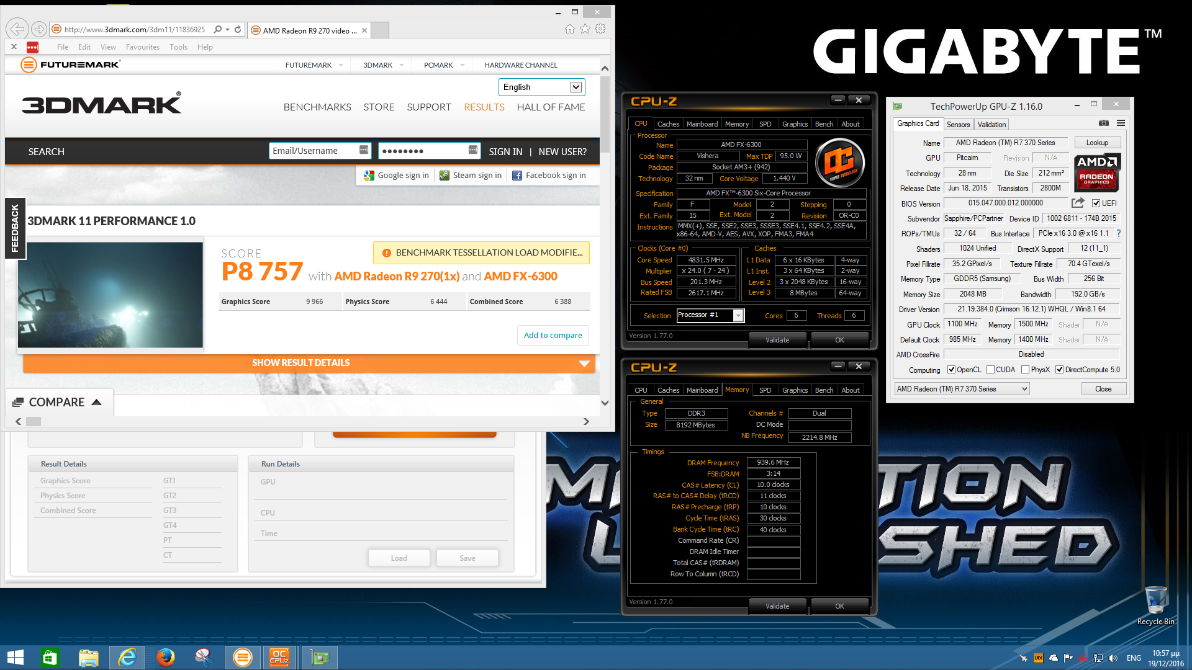Screen dimensions: 1192x670
Task: Open address bar search dropdown arrow
Action: tap(228, 29)
